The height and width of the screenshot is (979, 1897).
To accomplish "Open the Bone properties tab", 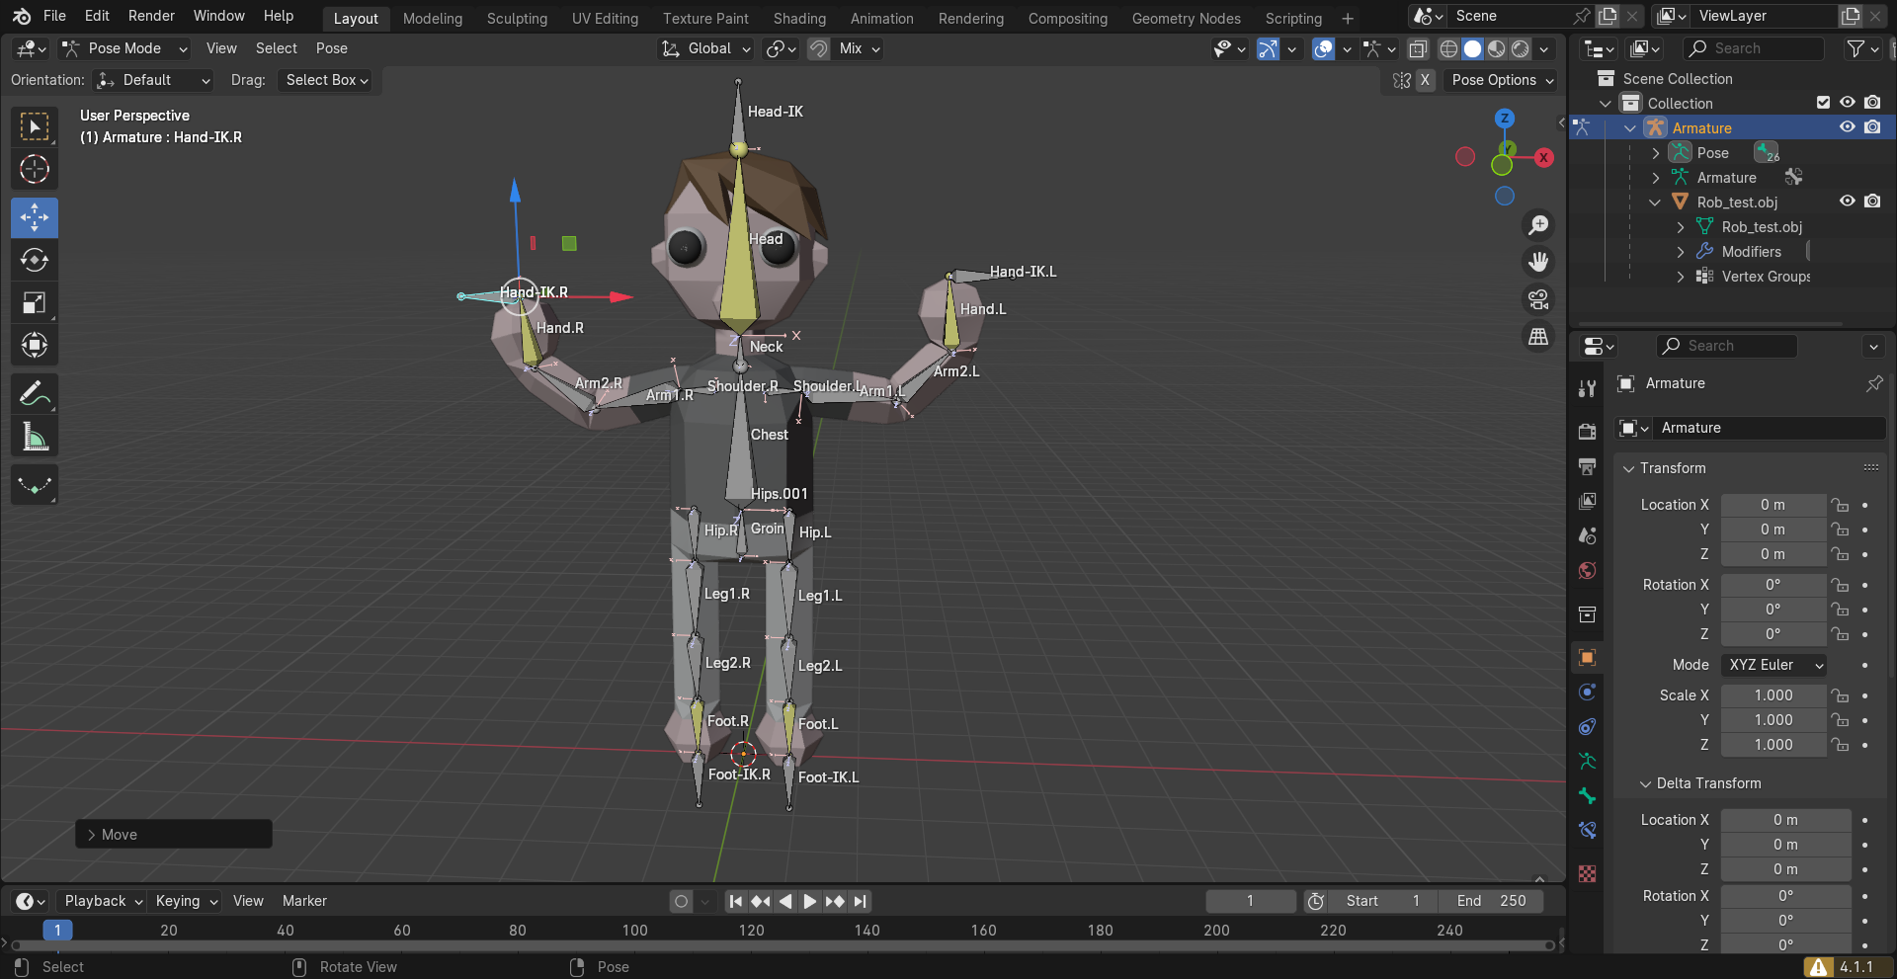I will click(x=1587, y=796).
